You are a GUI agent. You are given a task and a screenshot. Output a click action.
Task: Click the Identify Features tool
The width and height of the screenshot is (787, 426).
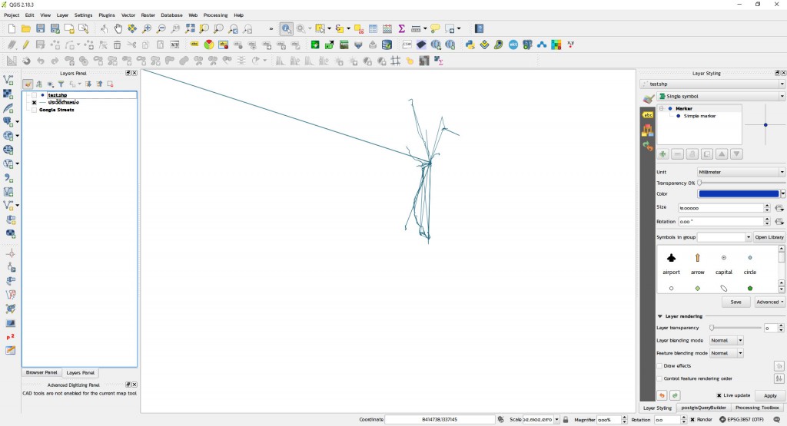click(x=285, y=28)
